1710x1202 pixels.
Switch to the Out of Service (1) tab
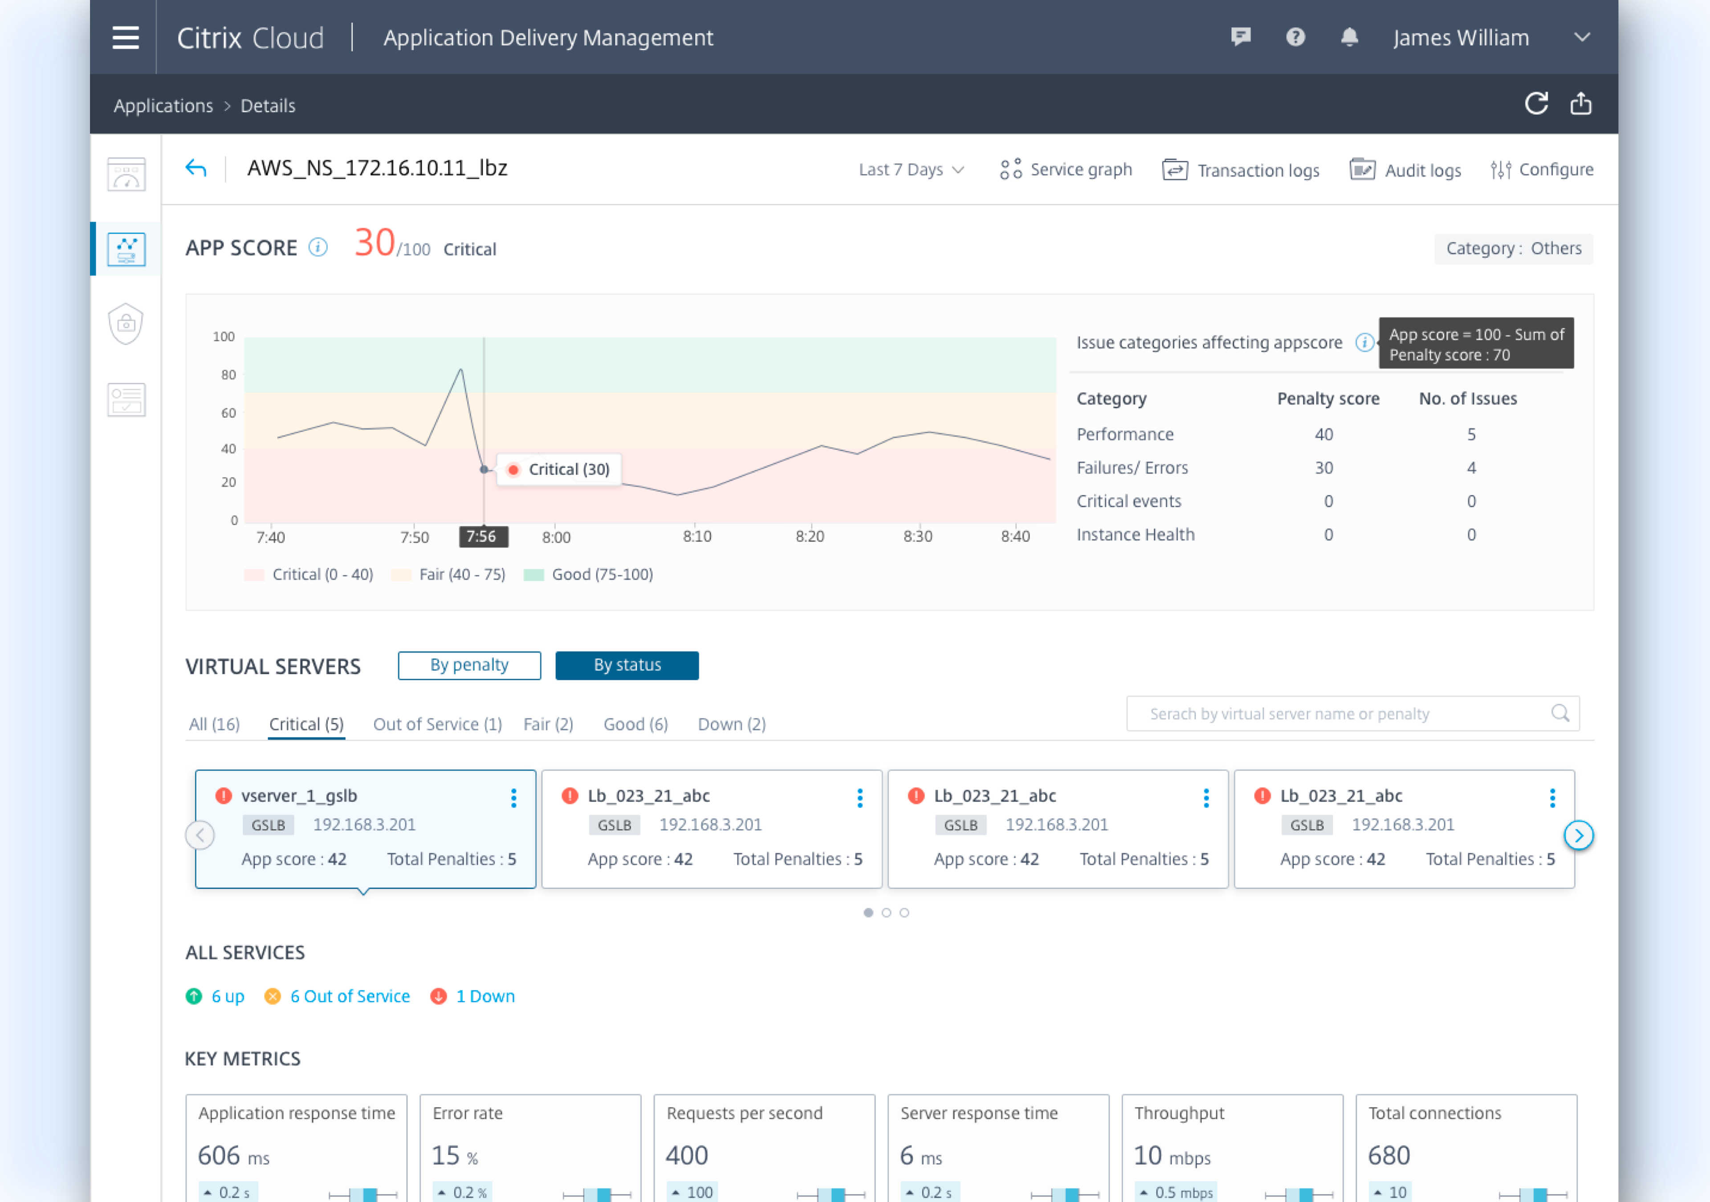pyautogui.click(x=437, y=724)
